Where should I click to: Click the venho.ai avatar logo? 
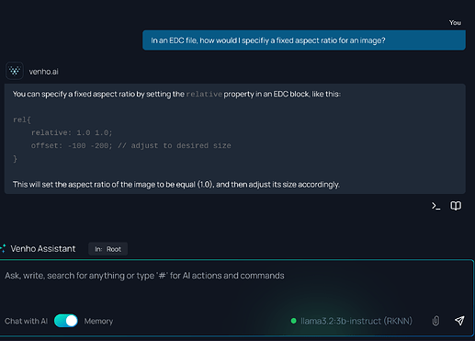[15, 71]
